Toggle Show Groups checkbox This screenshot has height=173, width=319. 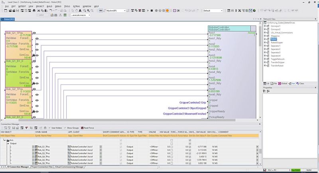[65, 128]
